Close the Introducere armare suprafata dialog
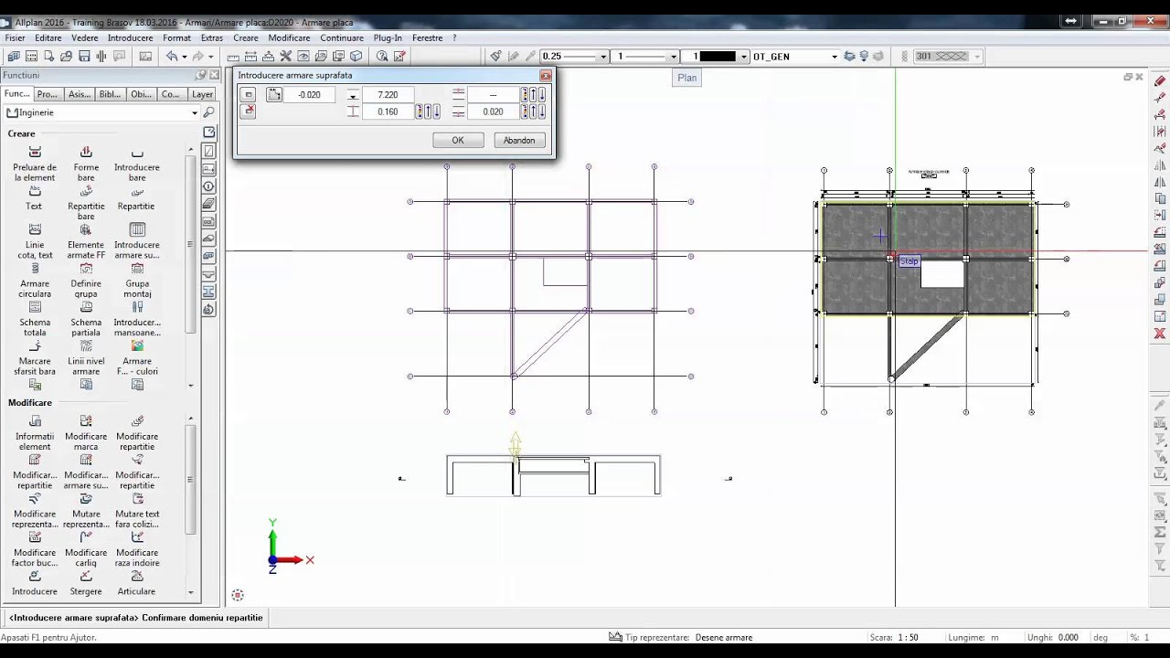The image size is (1170, 658). (546, 75)
